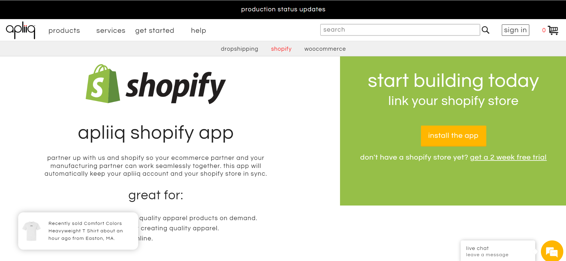This screenshot has width=566, height=261.
Task: Click the Shopify logo image
Action: [156, 84]
